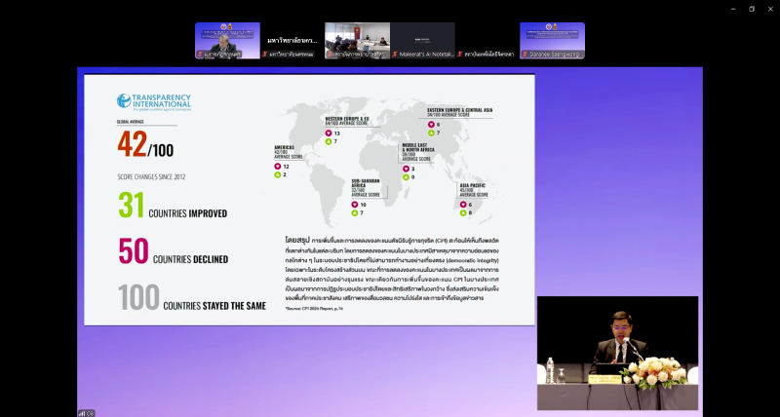Select Daranee Saengwong's video thumbnail
The height and width of the screenshot is (417, 780).
click(552, 40)
